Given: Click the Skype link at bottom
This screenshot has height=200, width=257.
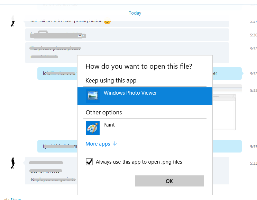Looking at the screenshot, I should (x=16, y=199).
